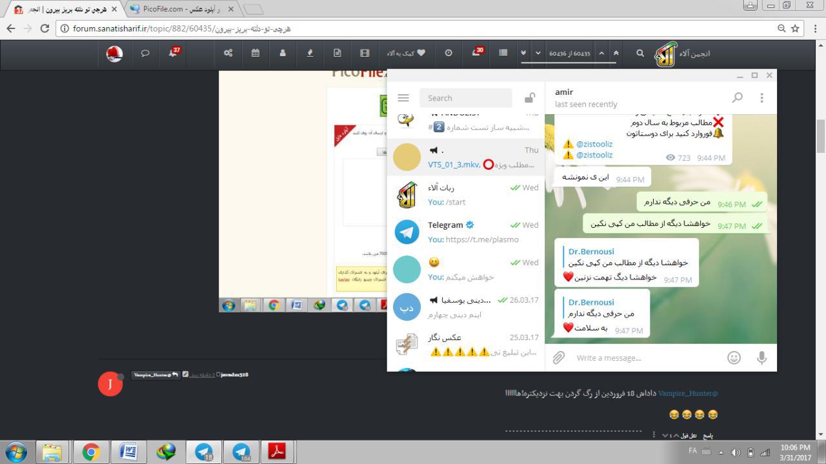Open forum gears icon in navbar

point(228,53)
